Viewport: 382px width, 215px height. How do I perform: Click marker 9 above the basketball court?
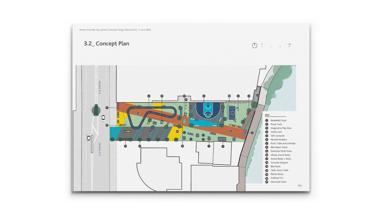pos(204,96)
